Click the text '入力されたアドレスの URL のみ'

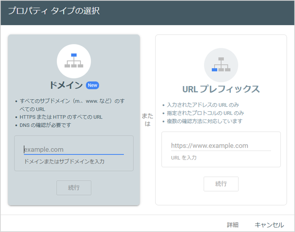(203, 105)
